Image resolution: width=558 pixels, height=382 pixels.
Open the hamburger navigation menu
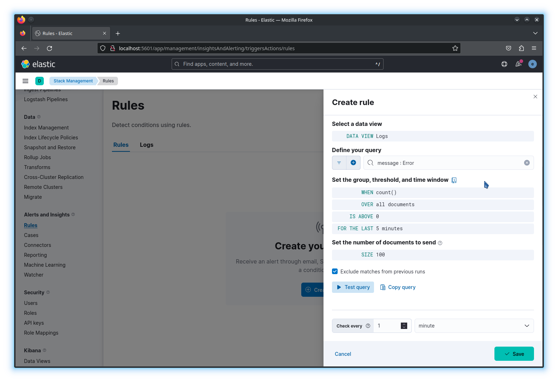coord(25,81)
